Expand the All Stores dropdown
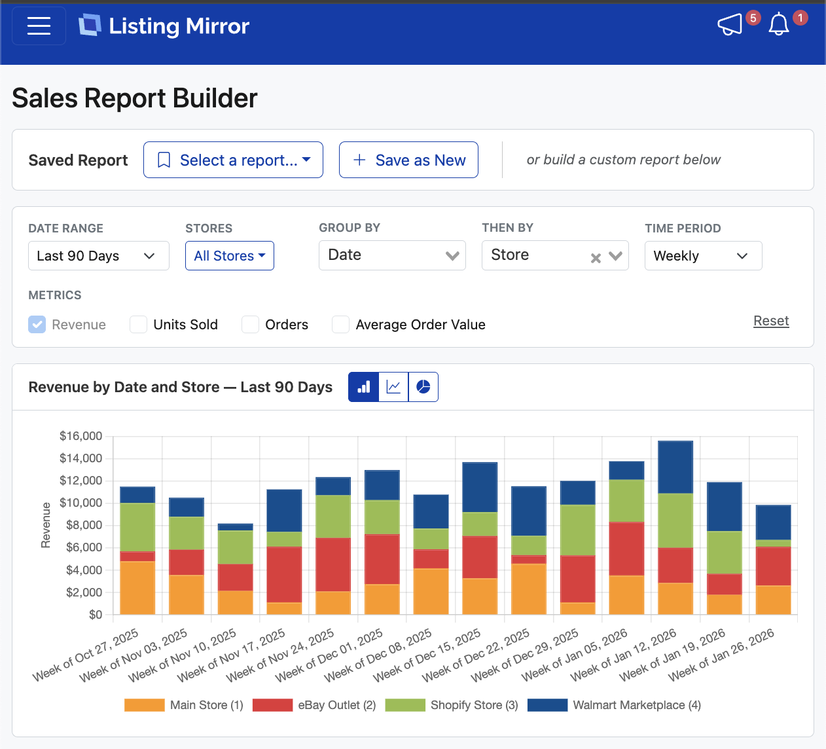The height and width of the screenshot is (749, 826). point(229,256)
